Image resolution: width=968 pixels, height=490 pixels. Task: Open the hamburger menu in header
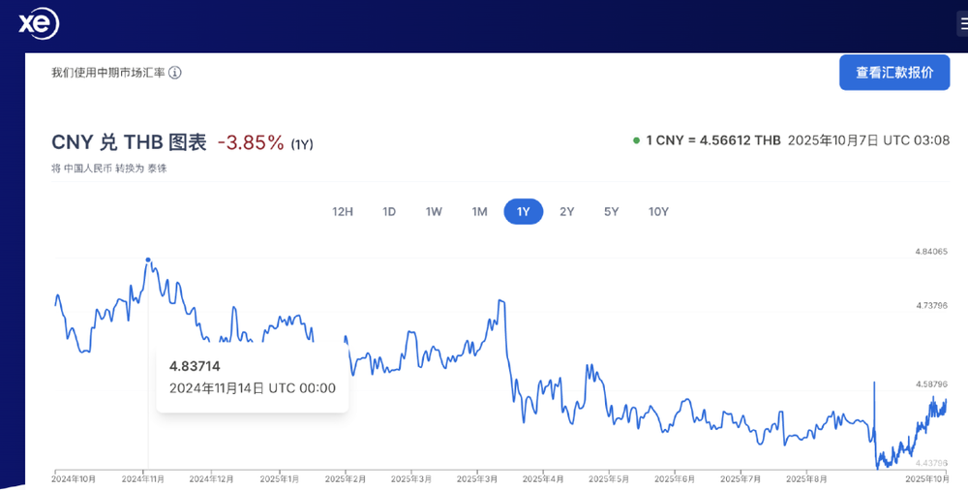click(x=962, y=24)
